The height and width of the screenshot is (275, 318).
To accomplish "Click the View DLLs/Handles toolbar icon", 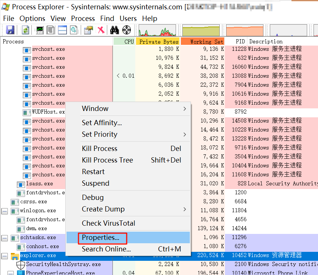I will 74,30.
